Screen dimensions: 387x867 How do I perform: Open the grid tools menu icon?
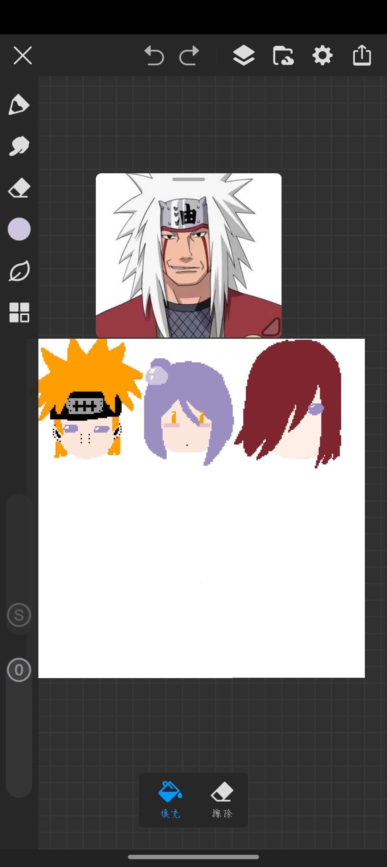19,312
